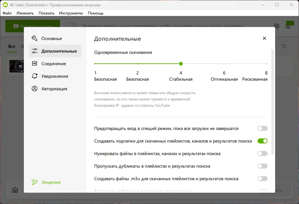Click the video thumbnail in the download list

16,66
